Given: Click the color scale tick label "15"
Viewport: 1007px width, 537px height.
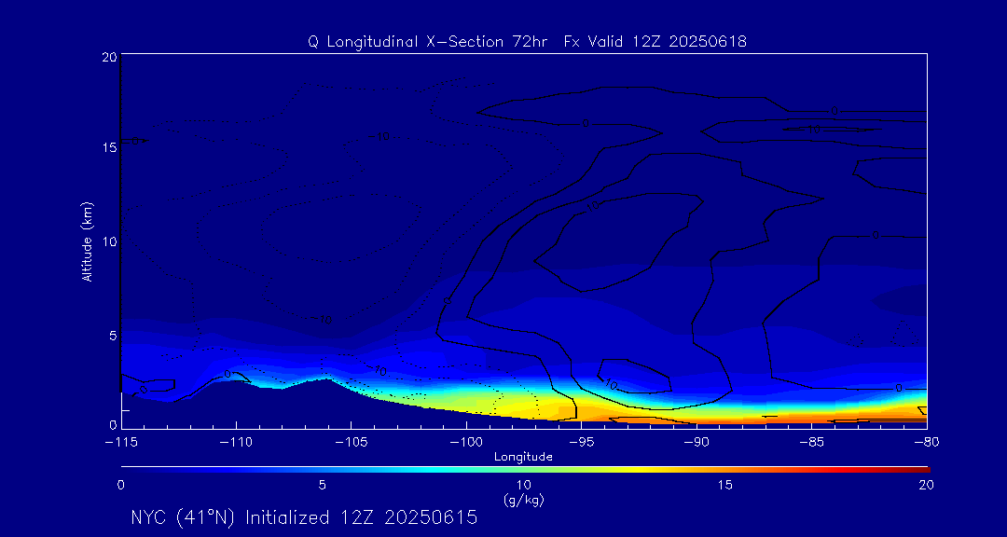Looking at the screenshot, I should pyautogui.click(x=725, y=486).
